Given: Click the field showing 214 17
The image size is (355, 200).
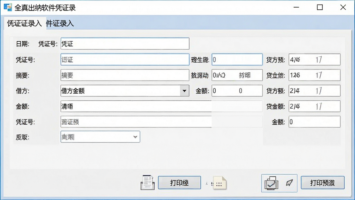Looking at the screenshot, I should click(x=314, y=91).
